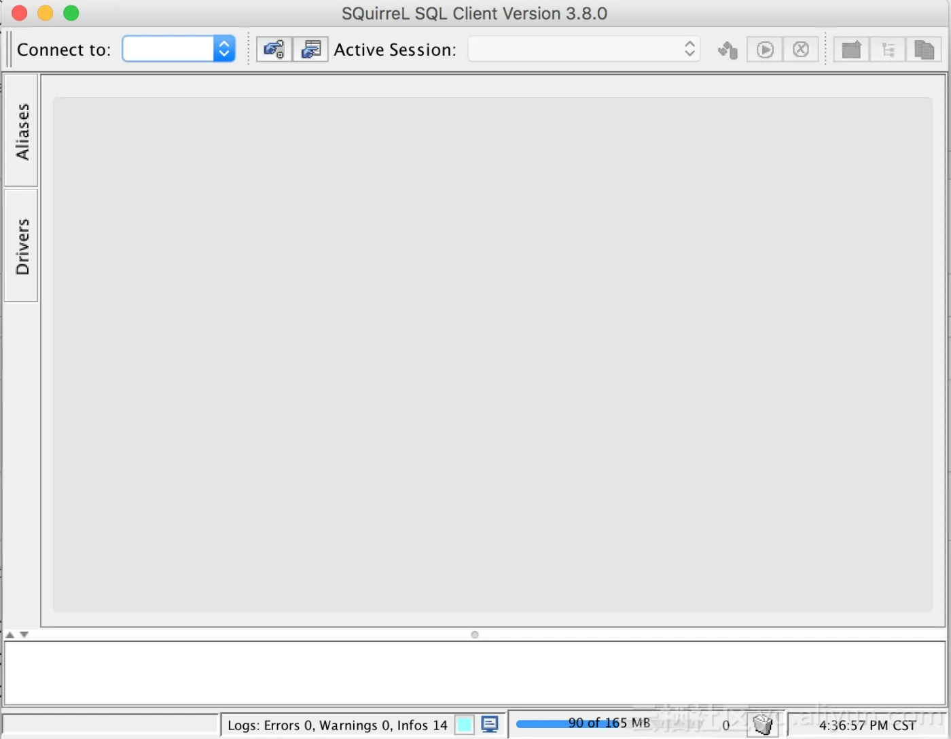The image size is (951, 739).
Task: Click the object tree toolbar icon
Action: tap(888, 50)
